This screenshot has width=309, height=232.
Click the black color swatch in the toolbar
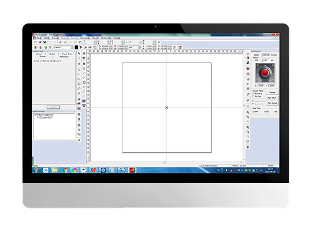tap(76, 48)
